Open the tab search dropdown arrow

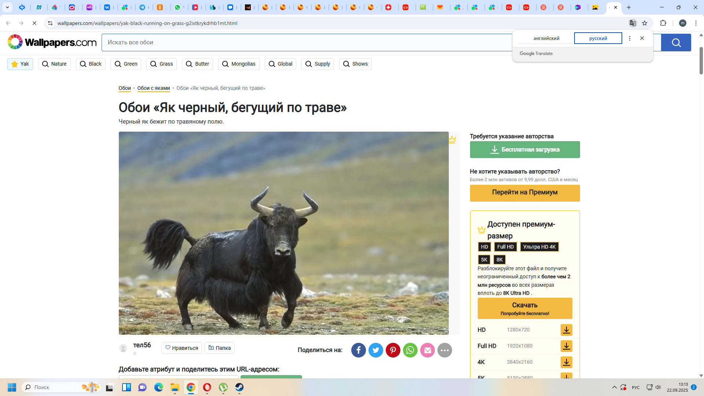pos(7,7)
